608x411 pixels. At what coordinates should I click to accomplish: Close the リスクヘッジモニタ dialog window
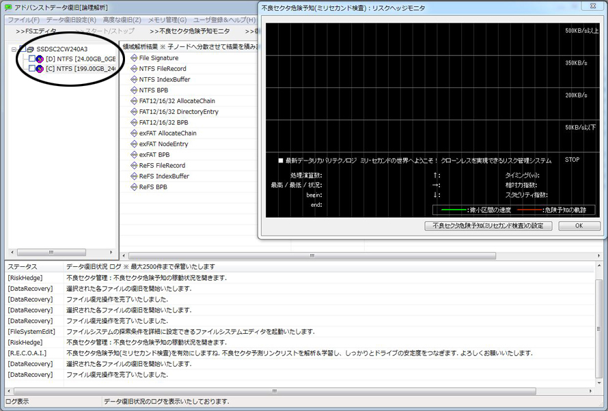593,6
